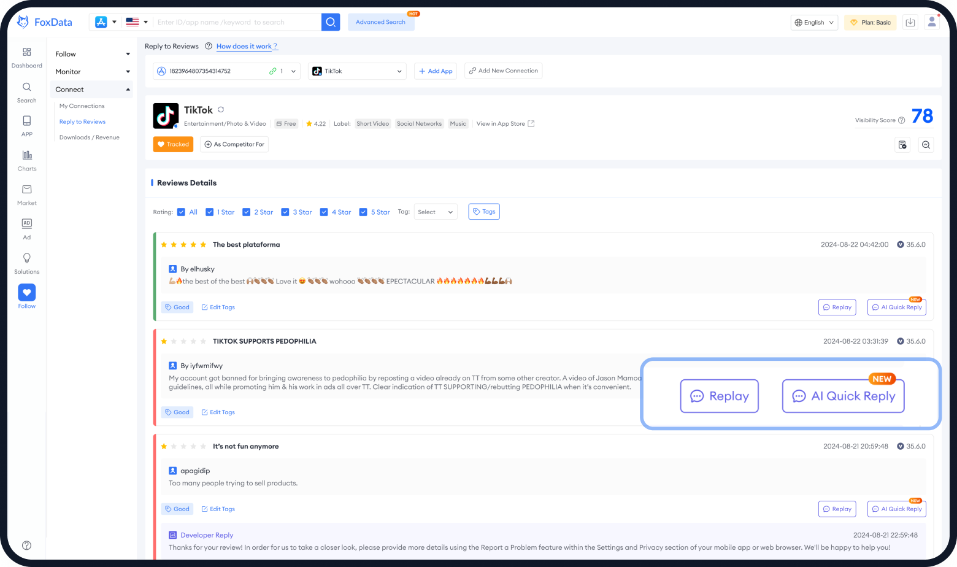
Task: Click the Tags button
Action: click(x=484, y=212)
